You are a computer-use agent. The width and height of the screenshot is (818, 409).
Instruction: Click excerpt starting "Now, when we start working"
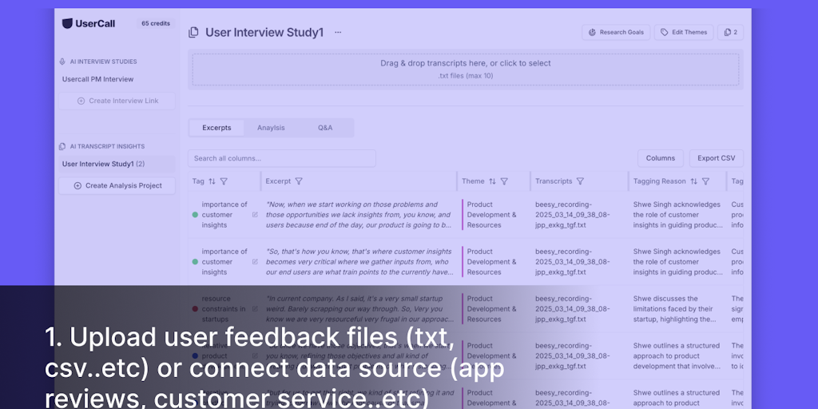pyautogui.click(x=359, y=214)
